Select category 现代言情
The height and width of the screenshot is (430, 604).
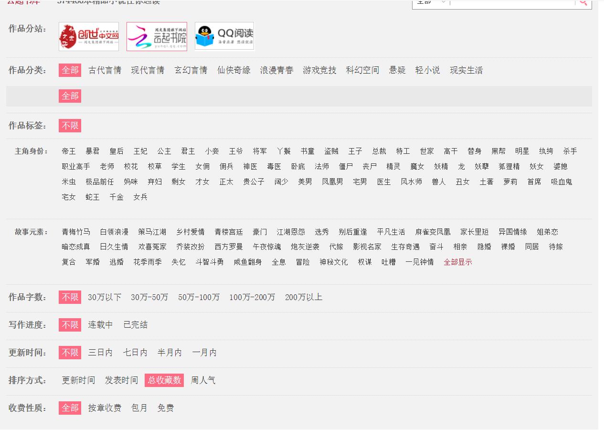coord(148,70)
